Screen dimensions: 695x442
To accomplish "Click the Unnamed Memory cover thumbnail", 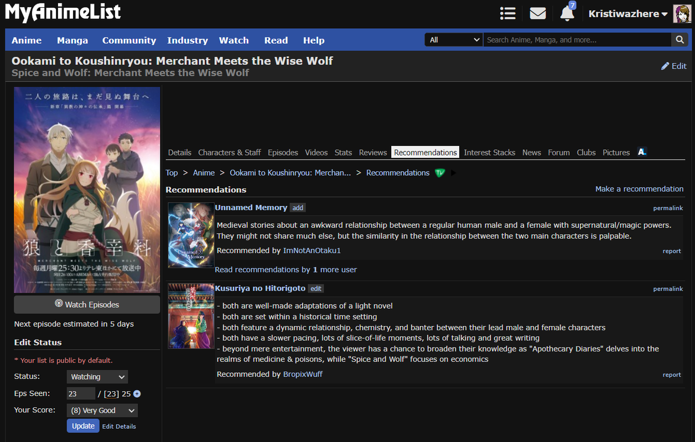I will [191, 235].
